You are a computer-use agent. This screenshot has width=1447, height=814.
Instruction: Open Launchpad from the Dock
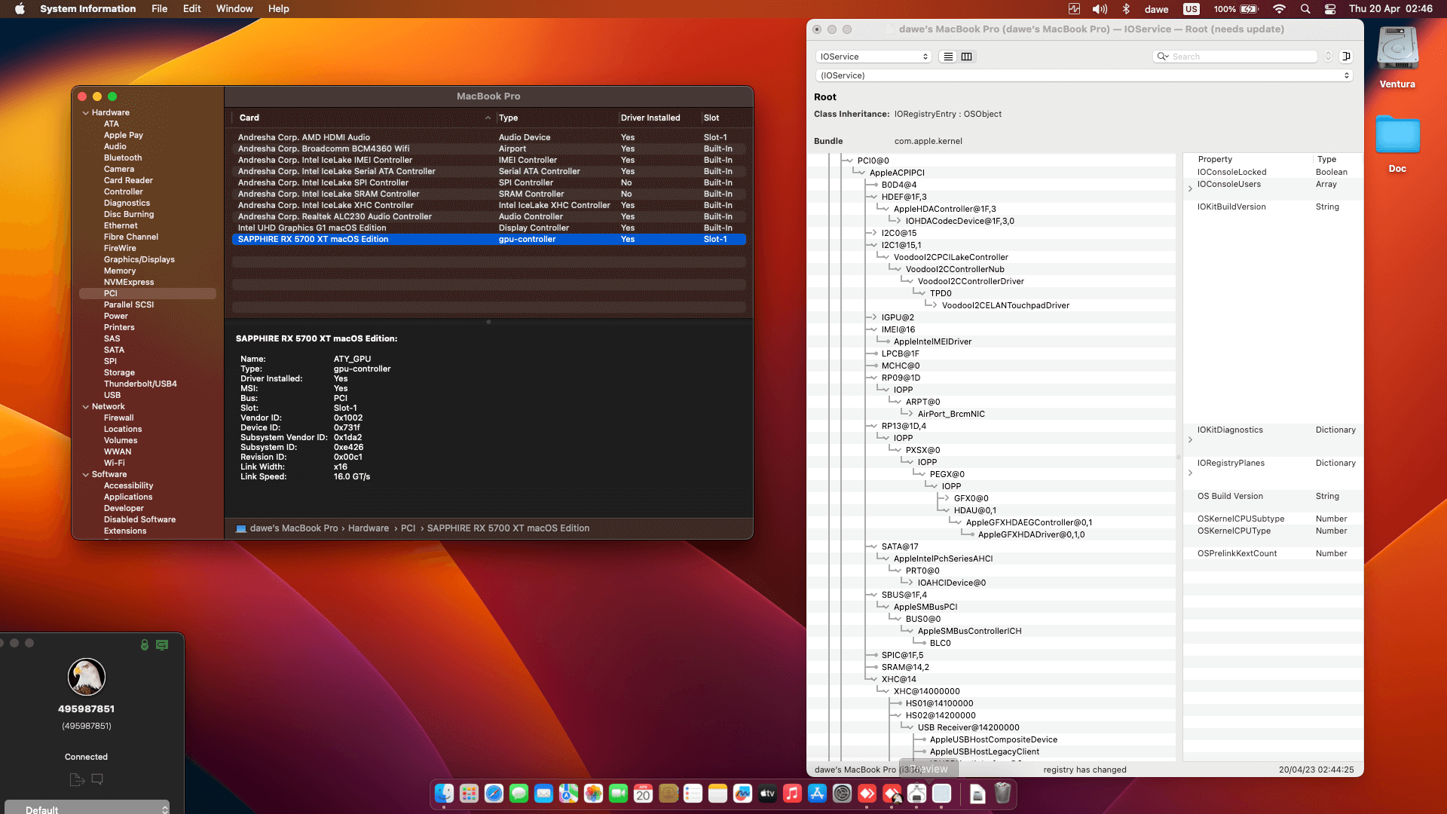pos(469,794)
